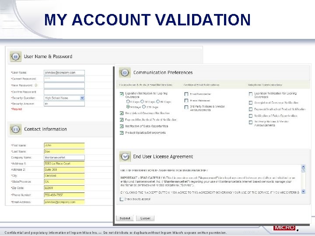Click the User Name input field
The width and height of the screenshot is (315, 236).
point(64,73)
